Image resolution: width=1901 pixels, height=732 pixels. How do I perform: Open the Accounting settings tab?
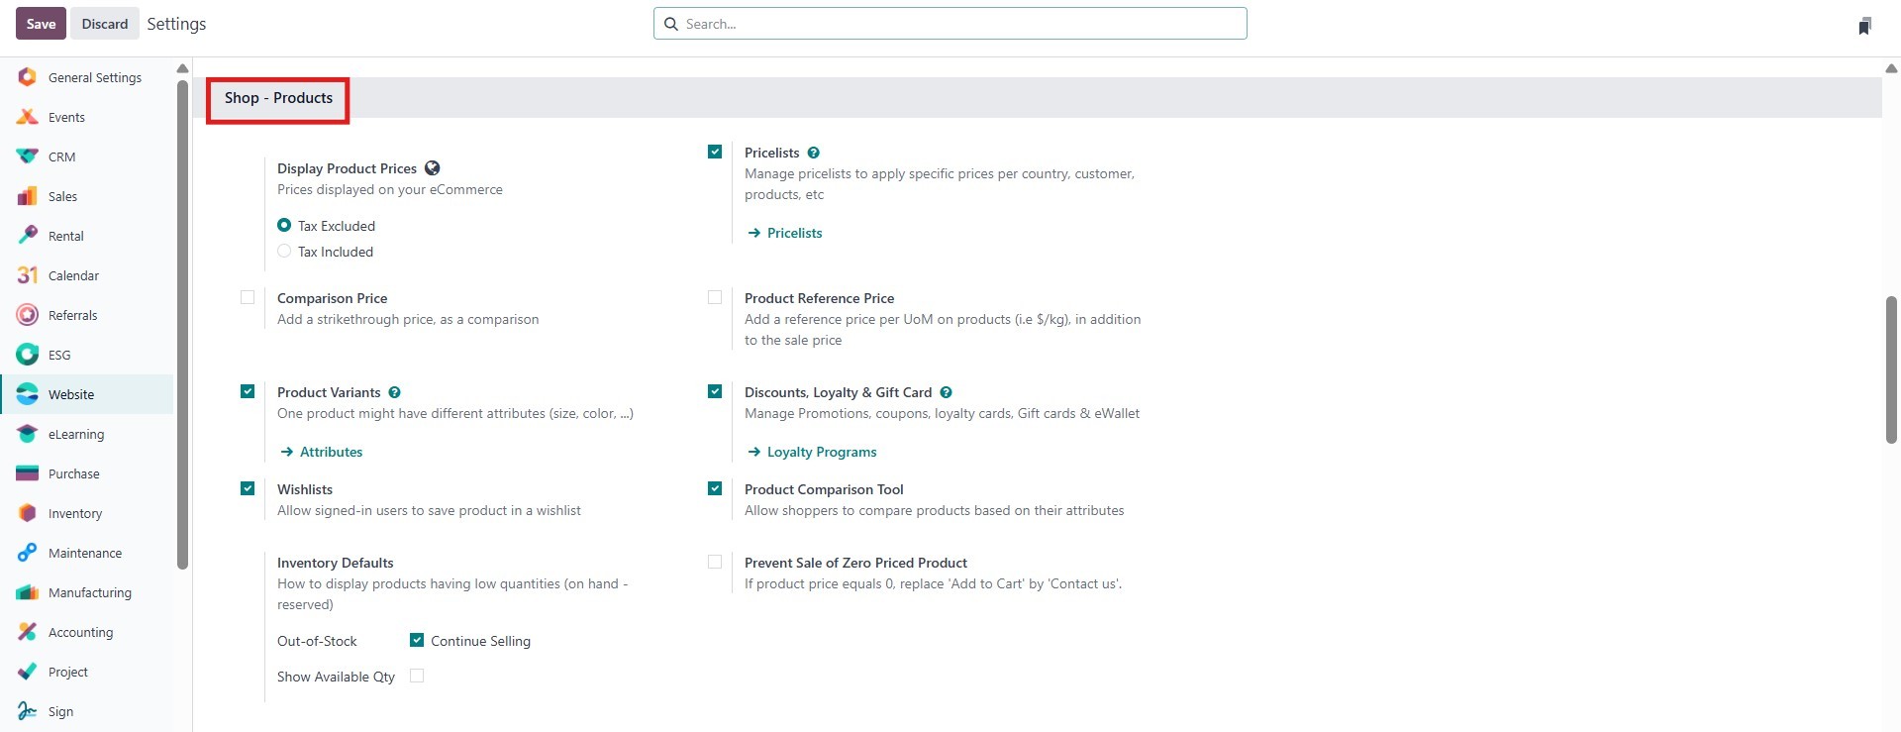pyautogui.click(x=80, y=632)
